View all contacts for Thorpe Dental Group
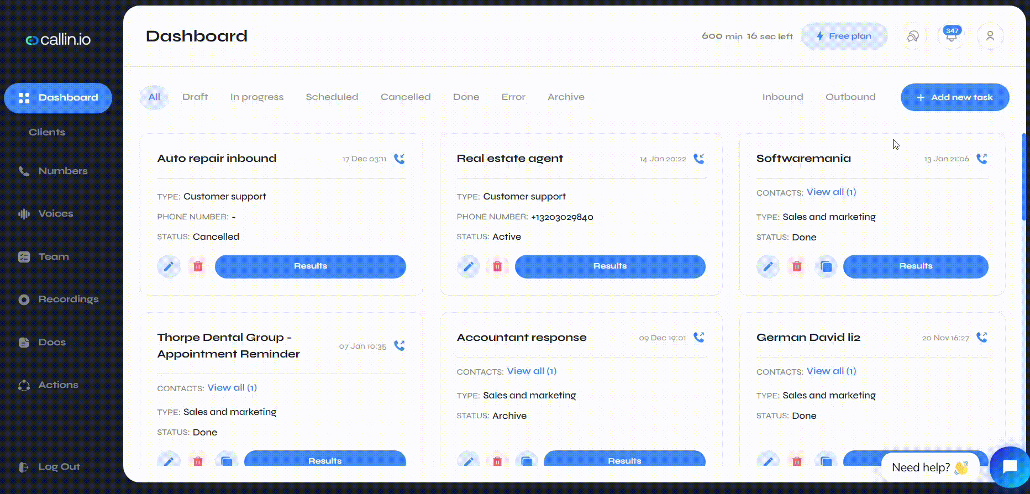Screen dimensions: 1030x494 [232, 388]
